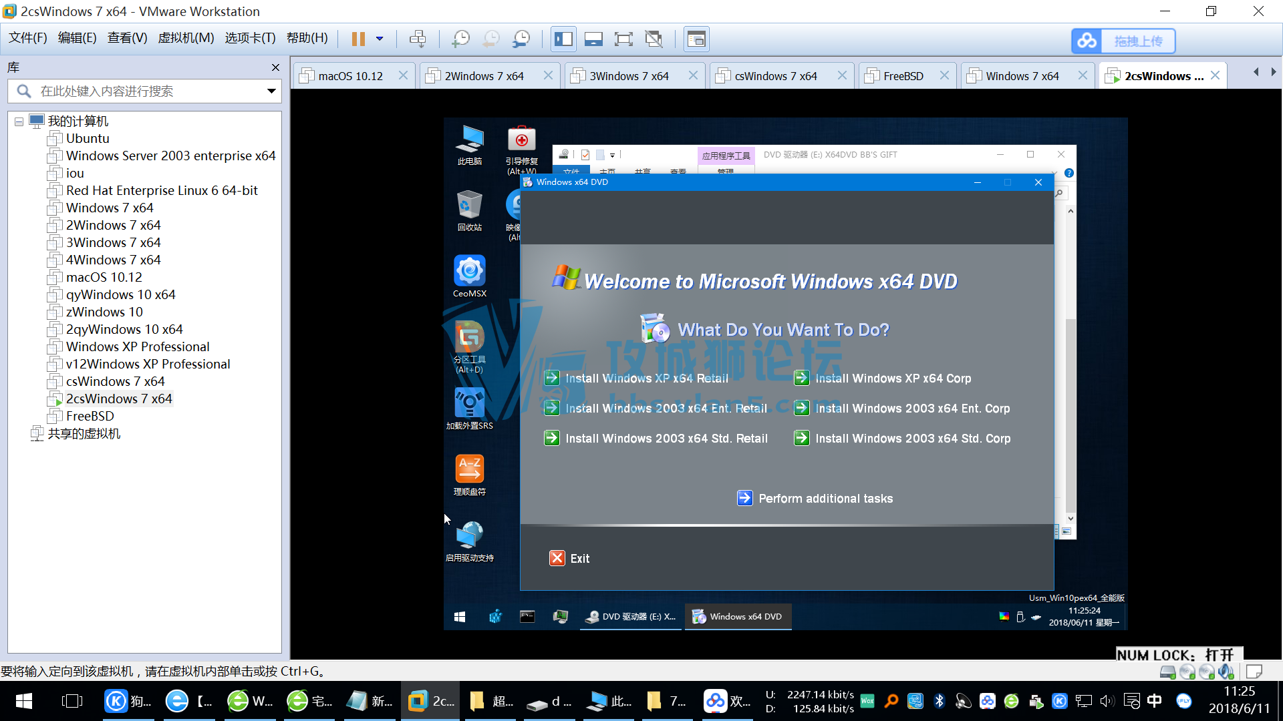
Task: Toggle the library sidebar view icon
Action: point(563,39)
